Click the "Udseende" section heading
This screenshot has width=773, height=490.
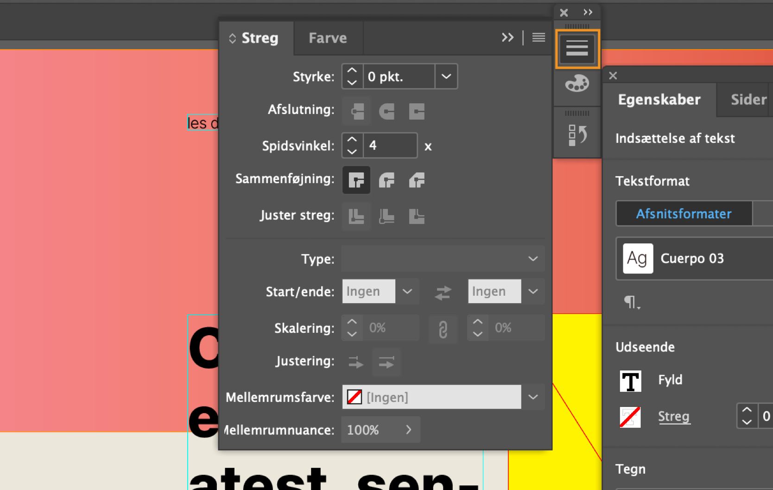pyautogui.click(x=645, y=347)
